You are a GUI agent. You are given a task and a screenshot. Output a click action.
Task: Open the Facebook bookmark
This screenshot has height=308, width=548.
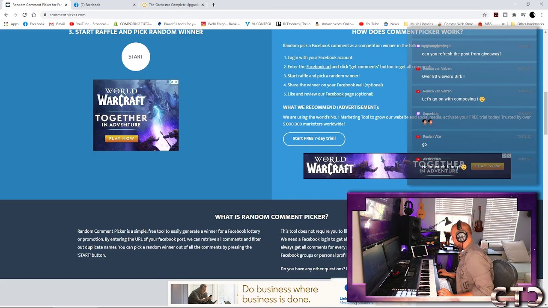click(34, 24)
